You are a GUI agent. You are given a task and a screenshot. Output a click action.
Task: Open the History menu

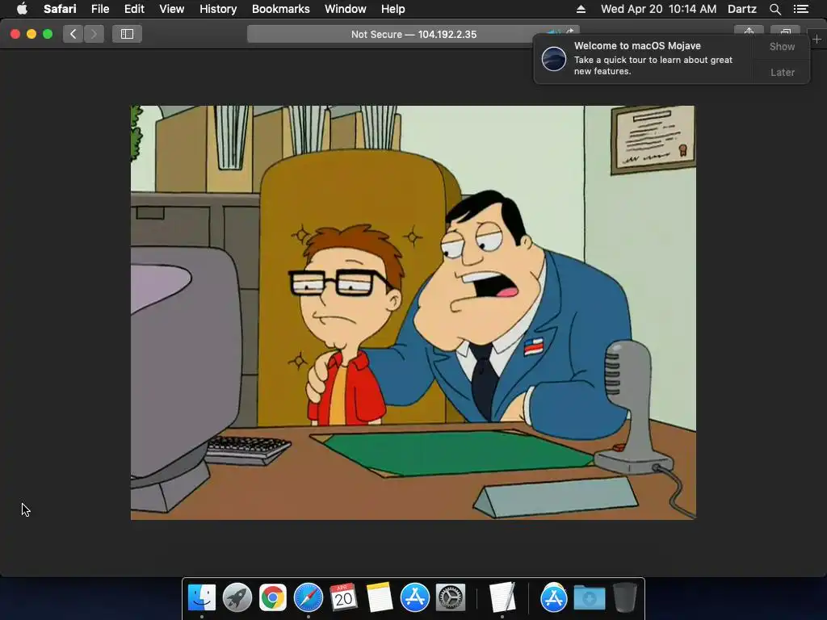[218, 9]
